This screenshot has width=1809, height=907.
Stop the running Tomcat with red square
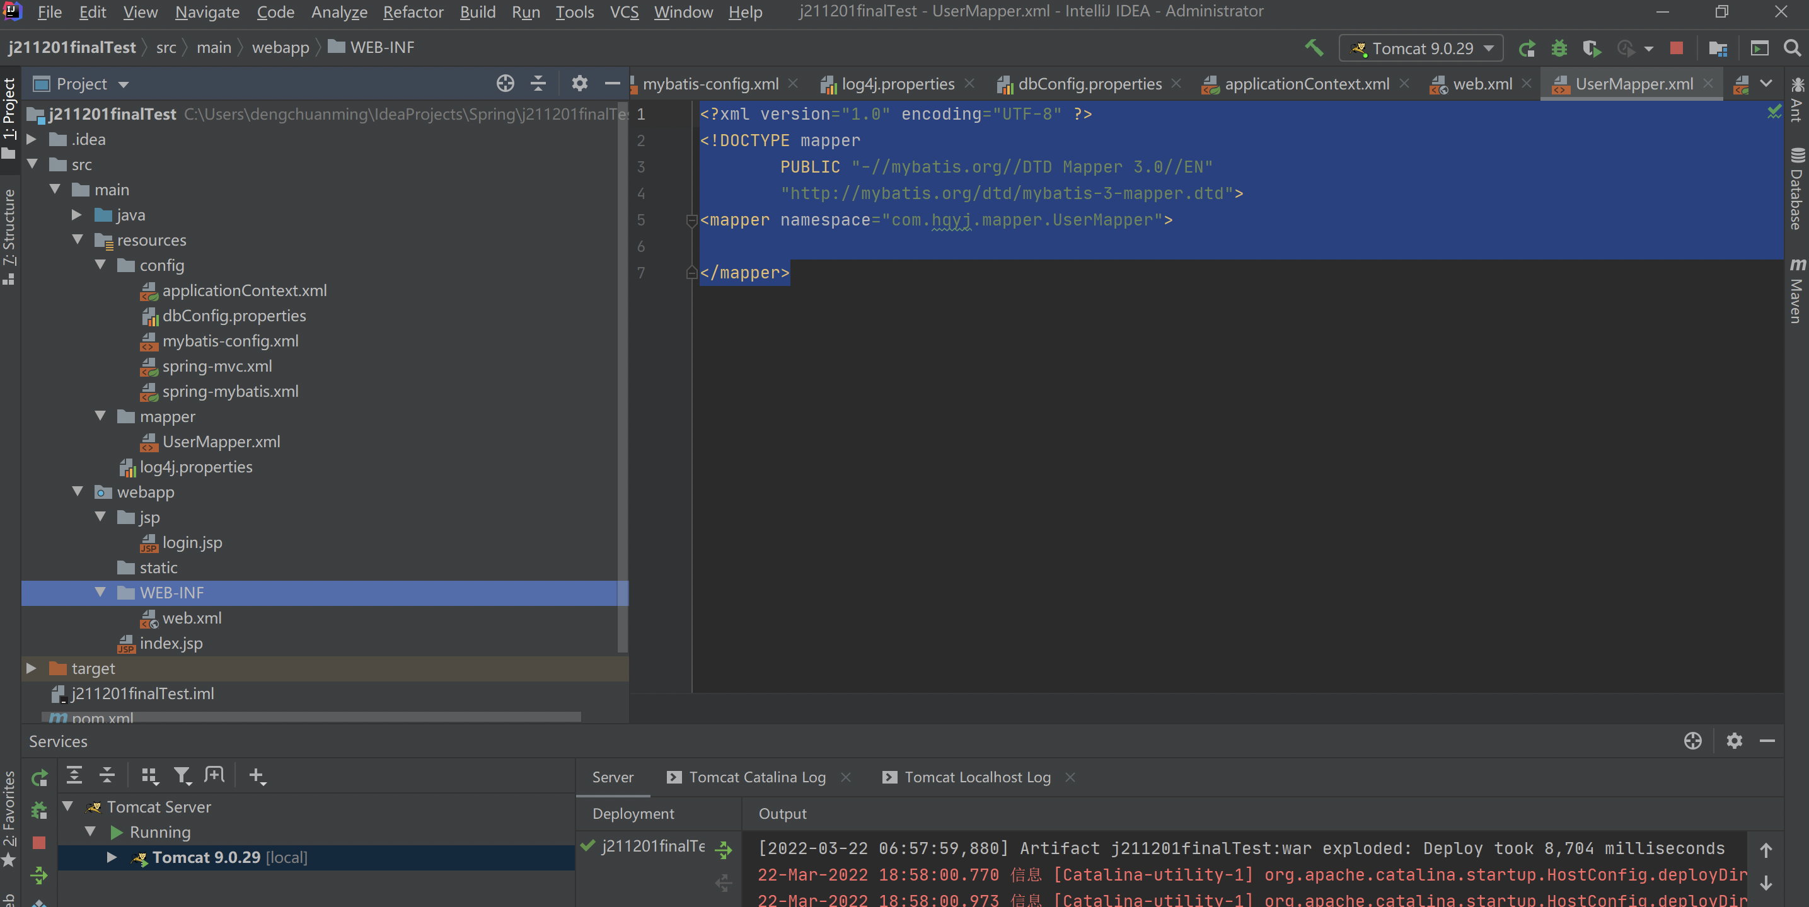click(1676, 48)
